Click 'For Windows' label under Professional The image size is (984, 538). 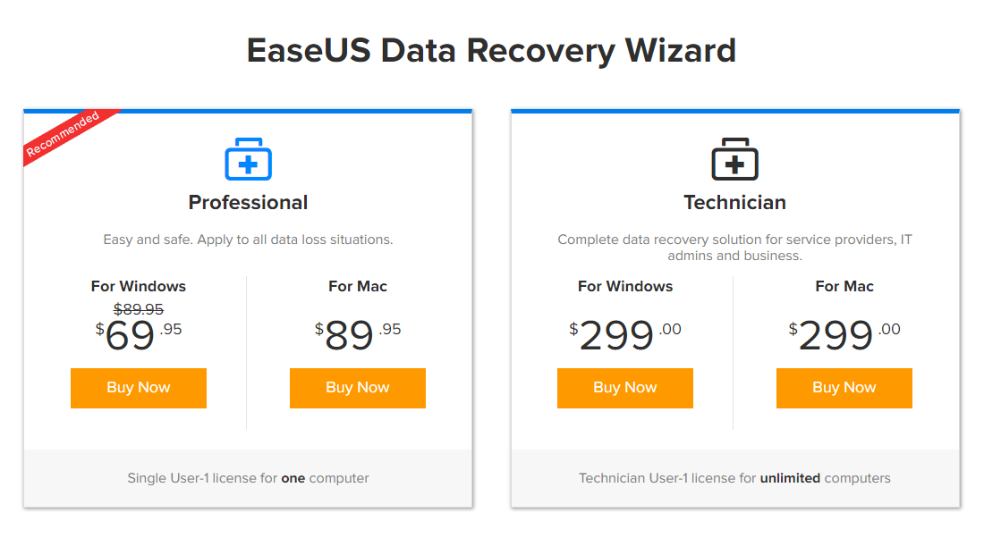click(139, 287)
